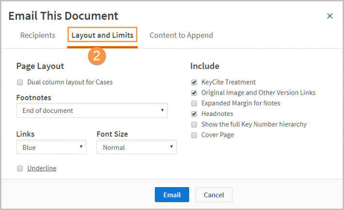
Task: Enable Expanded Margin for Notes
Action: [x=194, y=103]
